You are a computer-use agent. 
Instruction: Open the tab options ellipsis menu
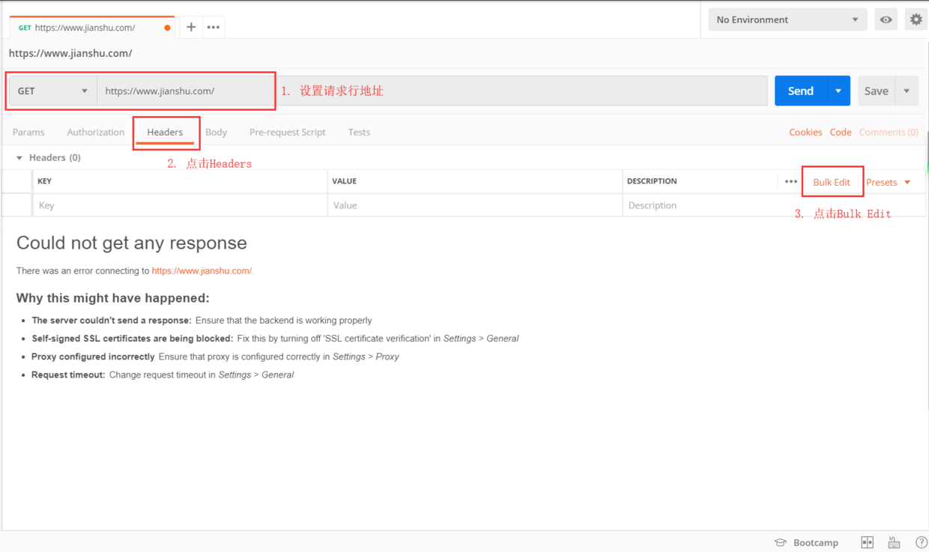pyautogui.click(x=214, y=27)
